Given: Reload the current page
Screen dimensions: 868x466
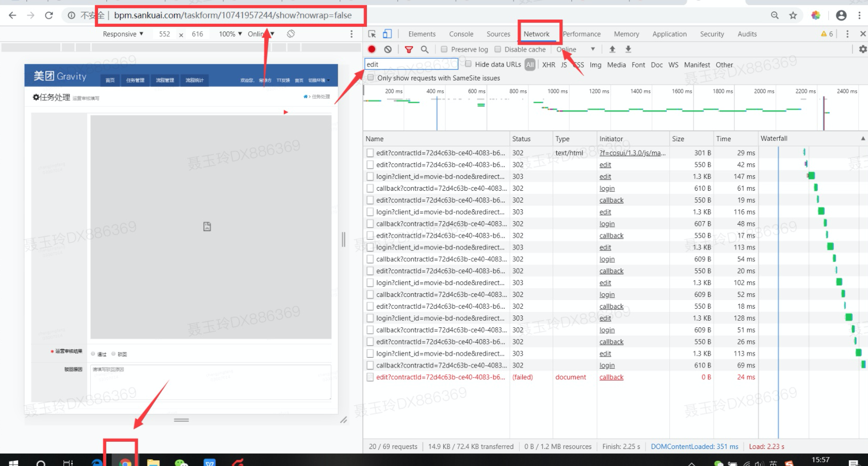Looking at the screenshot, I should 49,15.
